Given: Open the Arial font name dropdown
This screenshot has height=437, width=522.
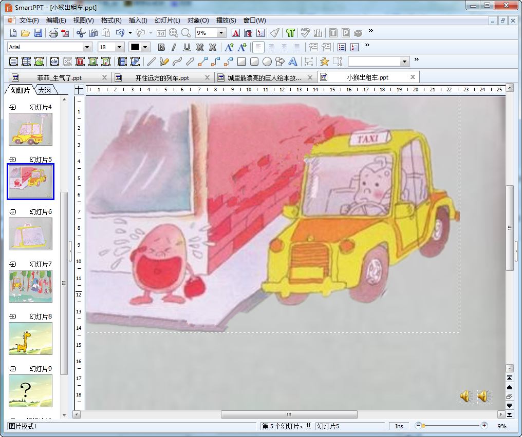Looking at the screenshot, I should pos(87,47).
